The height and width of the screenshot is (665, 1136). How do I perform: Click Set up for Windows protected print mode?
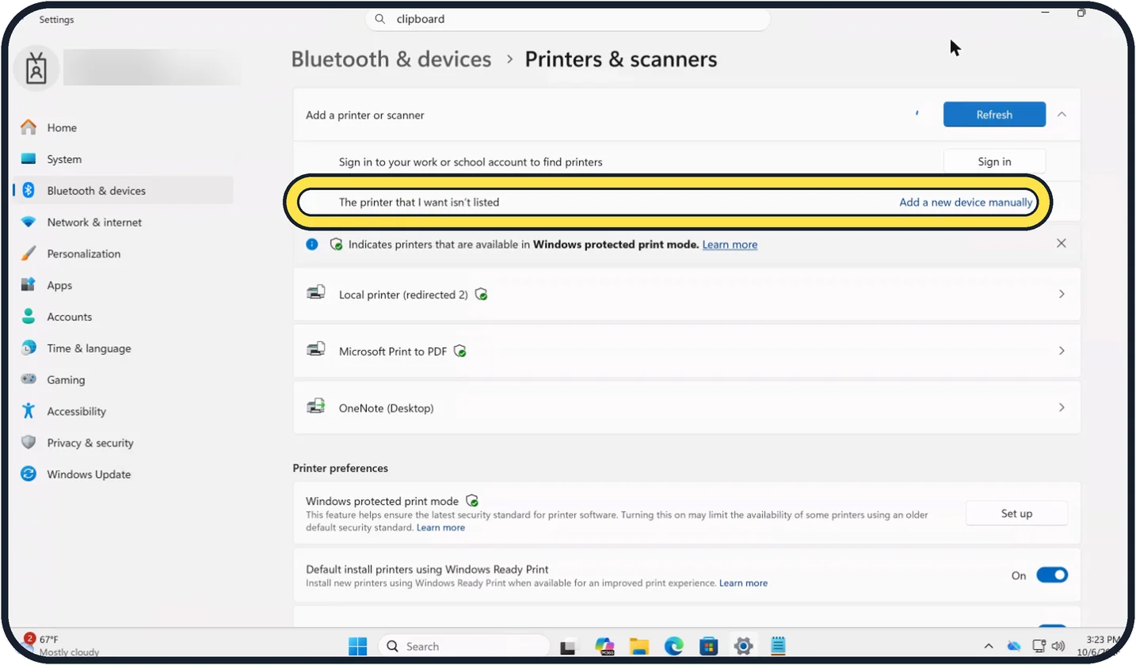tap(1016, 514)
